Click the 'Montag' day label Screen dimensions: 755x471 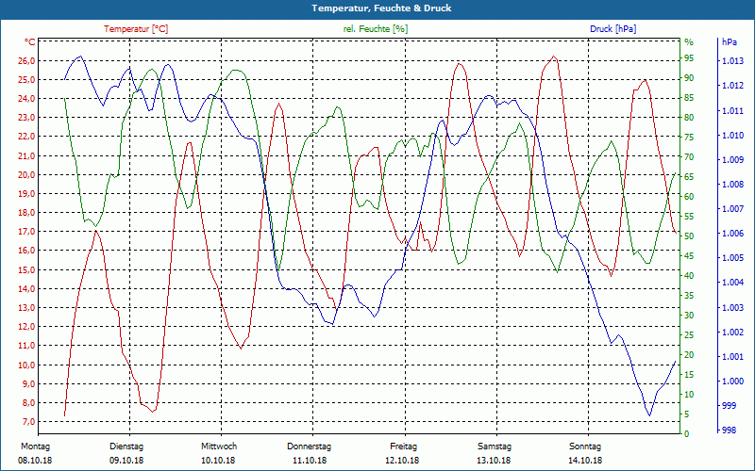[x=36, y=447]
